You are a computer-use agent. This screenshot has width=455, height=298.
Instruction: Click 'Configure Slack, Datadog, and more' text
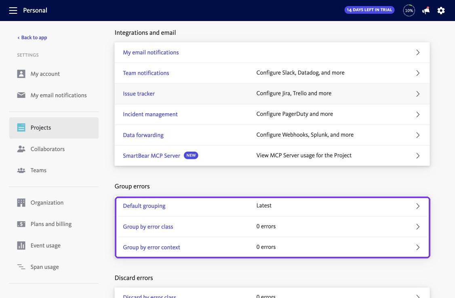pos(300,73)
